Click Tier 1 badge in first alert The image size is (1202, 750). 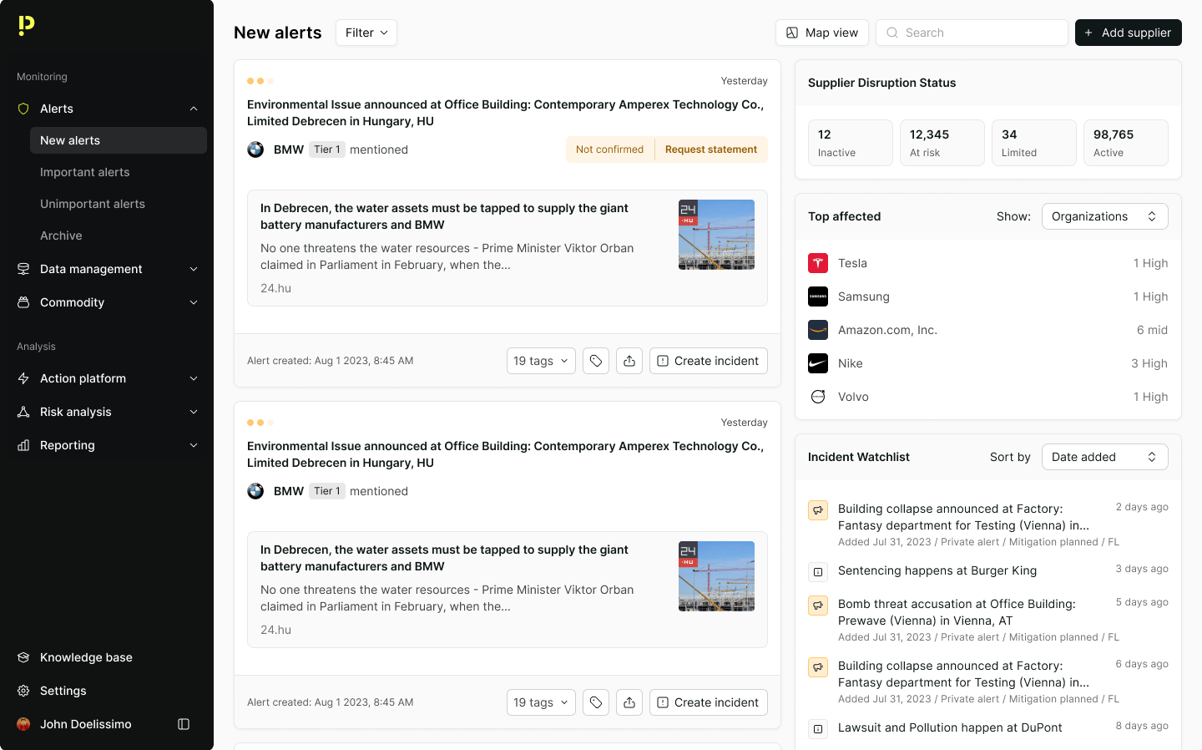point(327,149)
